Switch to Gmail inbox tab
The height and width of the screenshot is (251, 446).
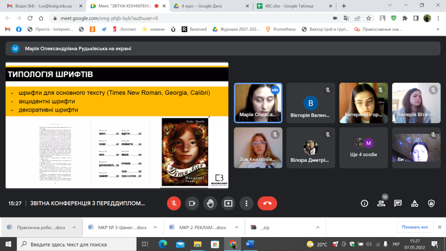(44, 6)
